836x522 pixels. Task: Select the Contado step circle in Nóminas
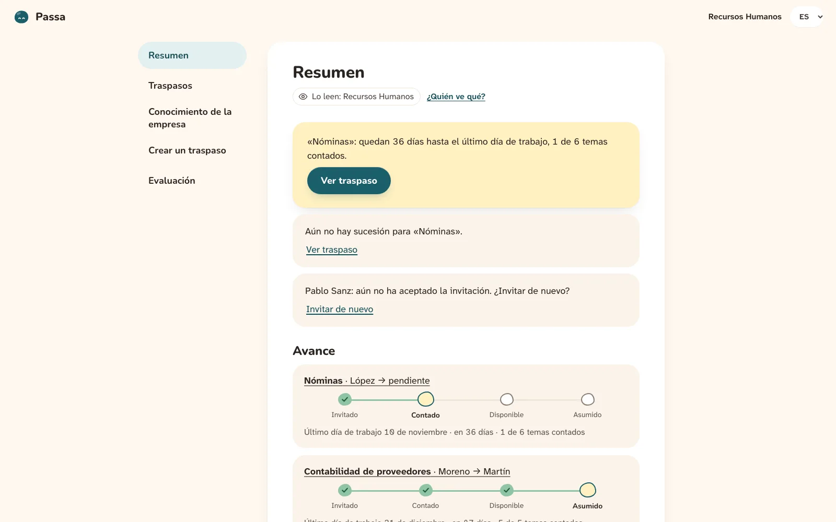(x=426, y=399)
